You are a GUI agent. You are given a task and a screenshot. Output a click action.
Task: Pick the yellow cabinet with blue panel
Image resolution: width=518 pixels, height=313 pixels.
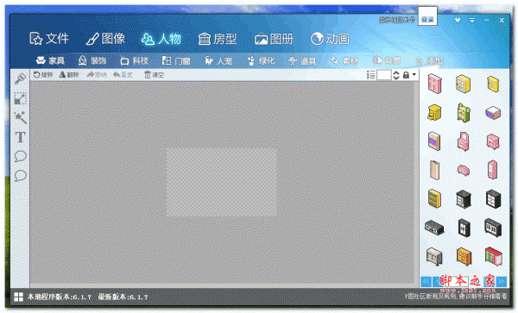493,84
